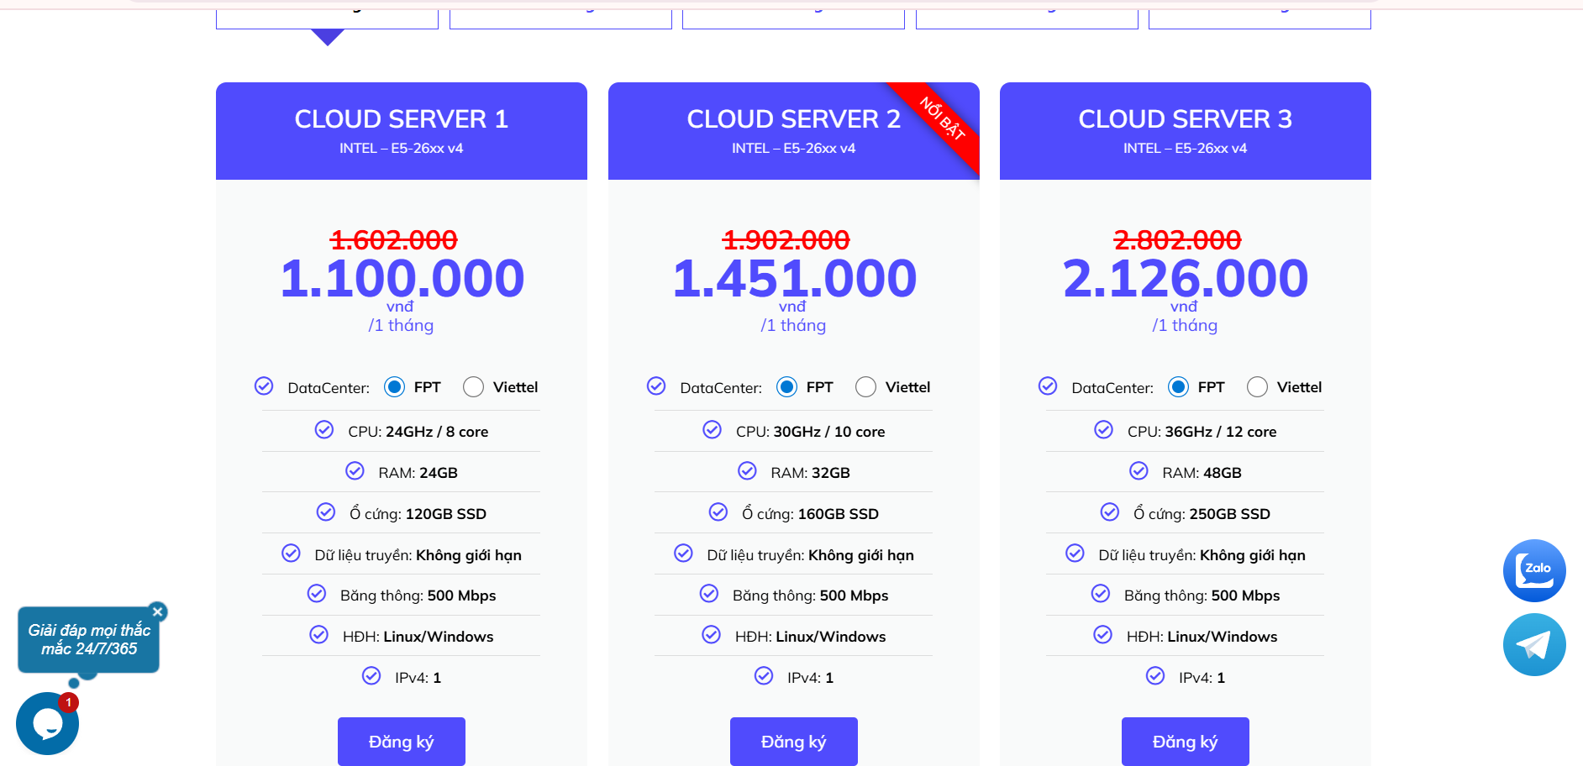Click the 'CLOUD SERVER 3' header title
1583x766 pixels.
[1185, 119]
